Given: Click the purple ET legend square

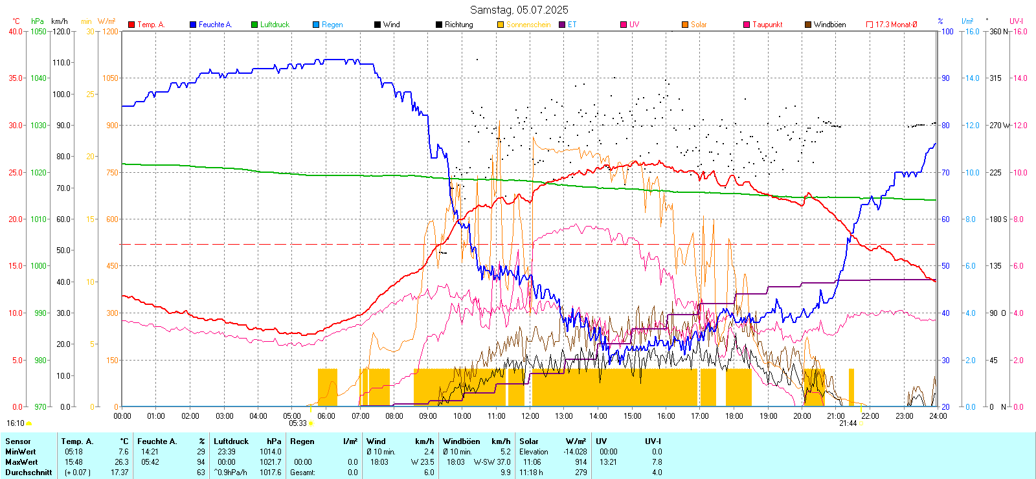Looking at the screenshot, I should [x=562, y=25].
